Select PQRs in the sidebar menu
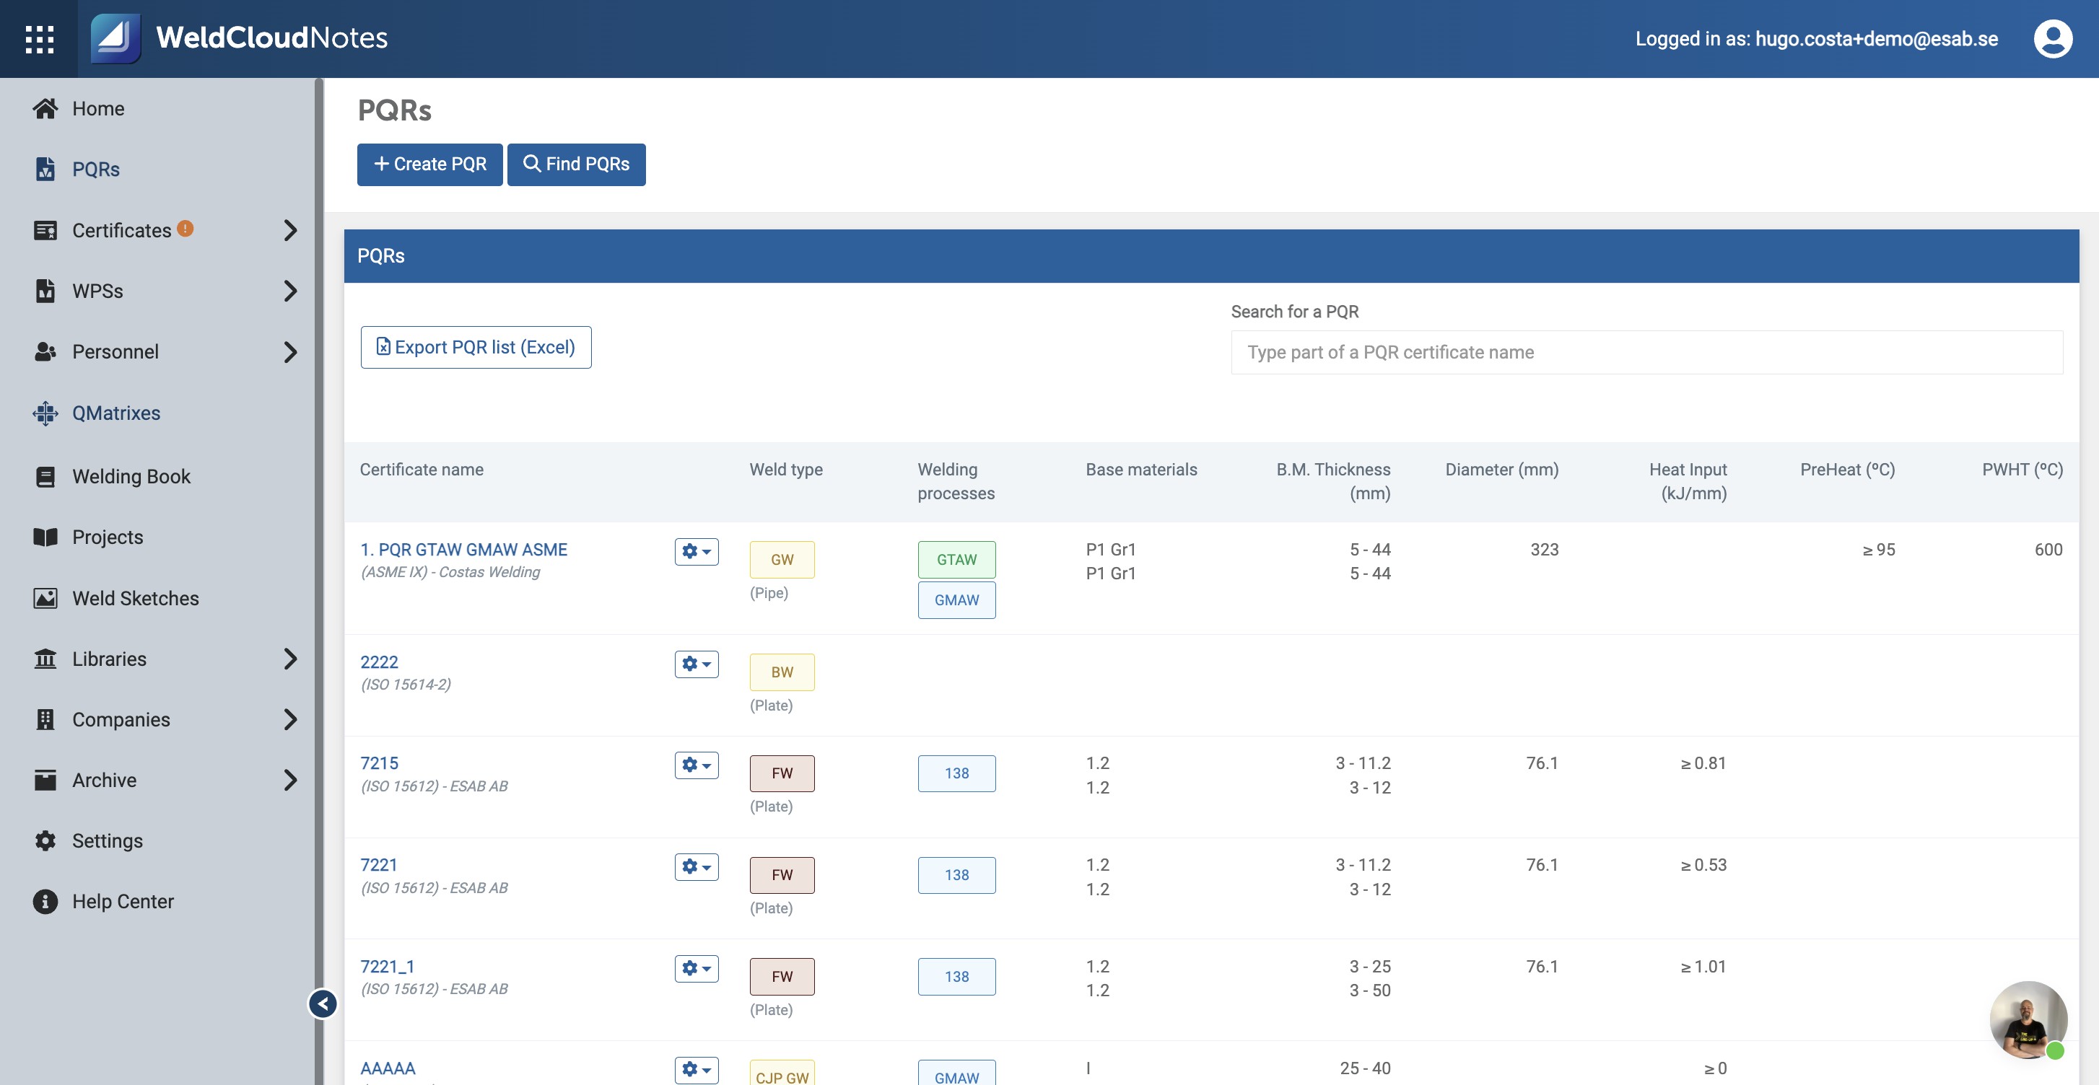This screenshot has width=2099, height=1085. tap(95, 169)
